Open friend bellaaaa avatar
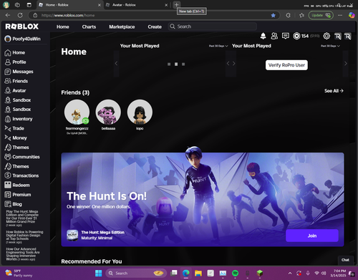Screen dimensions: 358x280 108,112
